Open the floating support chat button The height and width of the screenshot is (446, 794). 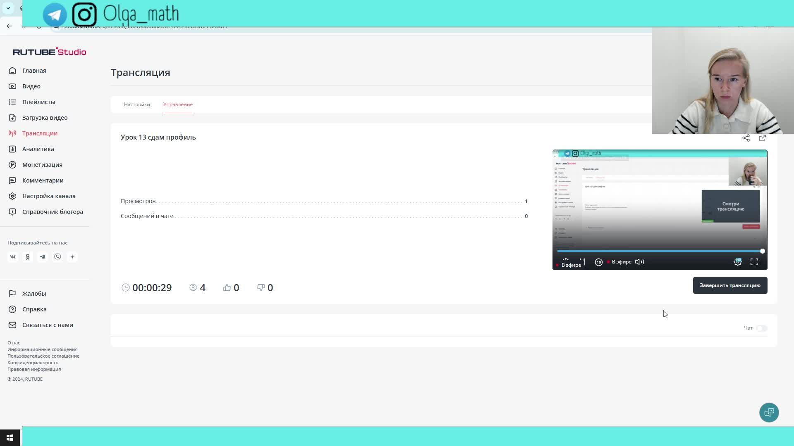(x=769, y=412)
